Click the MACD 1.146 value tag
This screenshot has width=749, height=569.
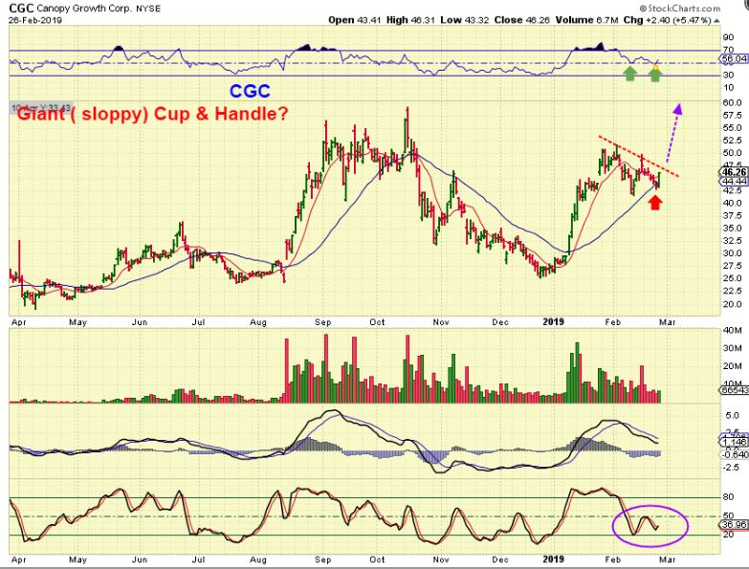735,443
